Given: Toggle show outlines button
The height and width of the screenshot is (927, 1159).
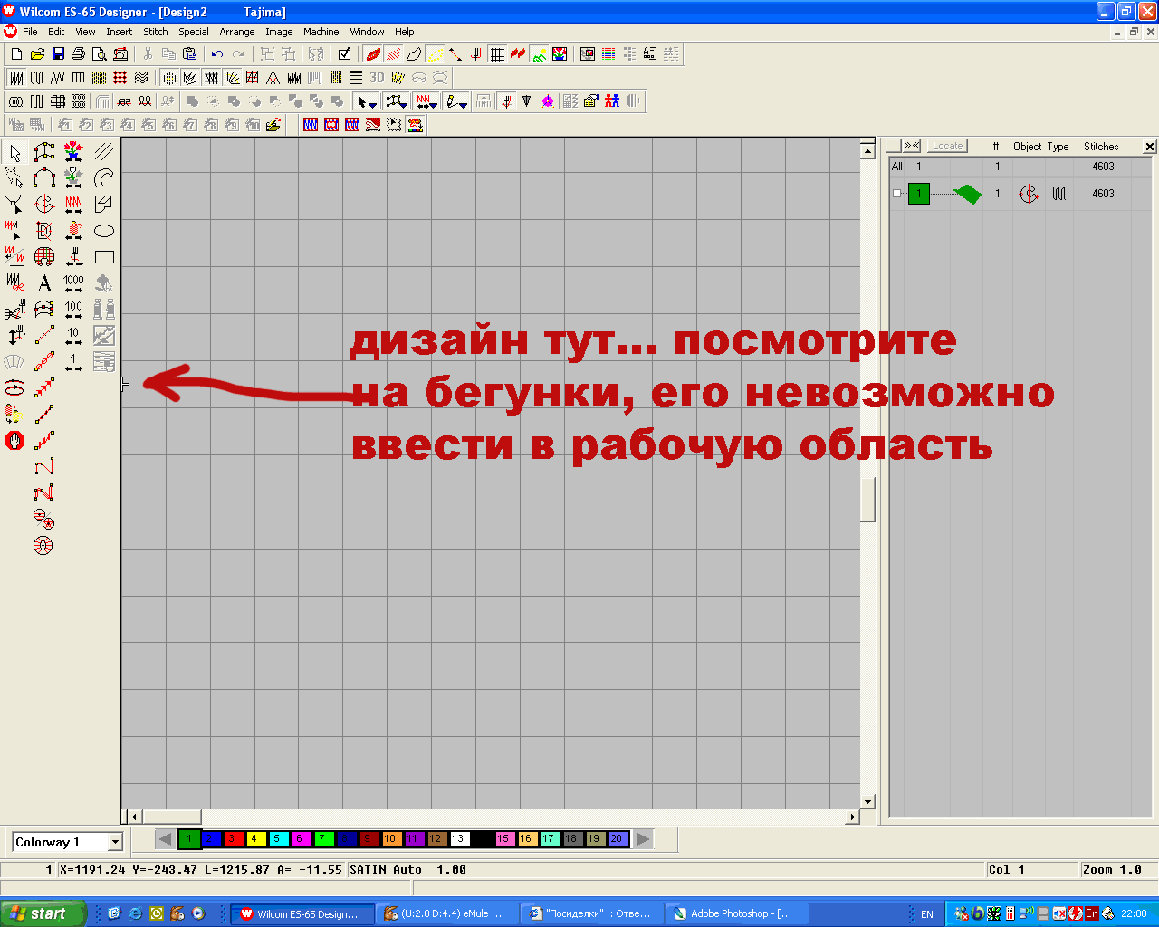Looking at the screenshot, I should 414,54.
